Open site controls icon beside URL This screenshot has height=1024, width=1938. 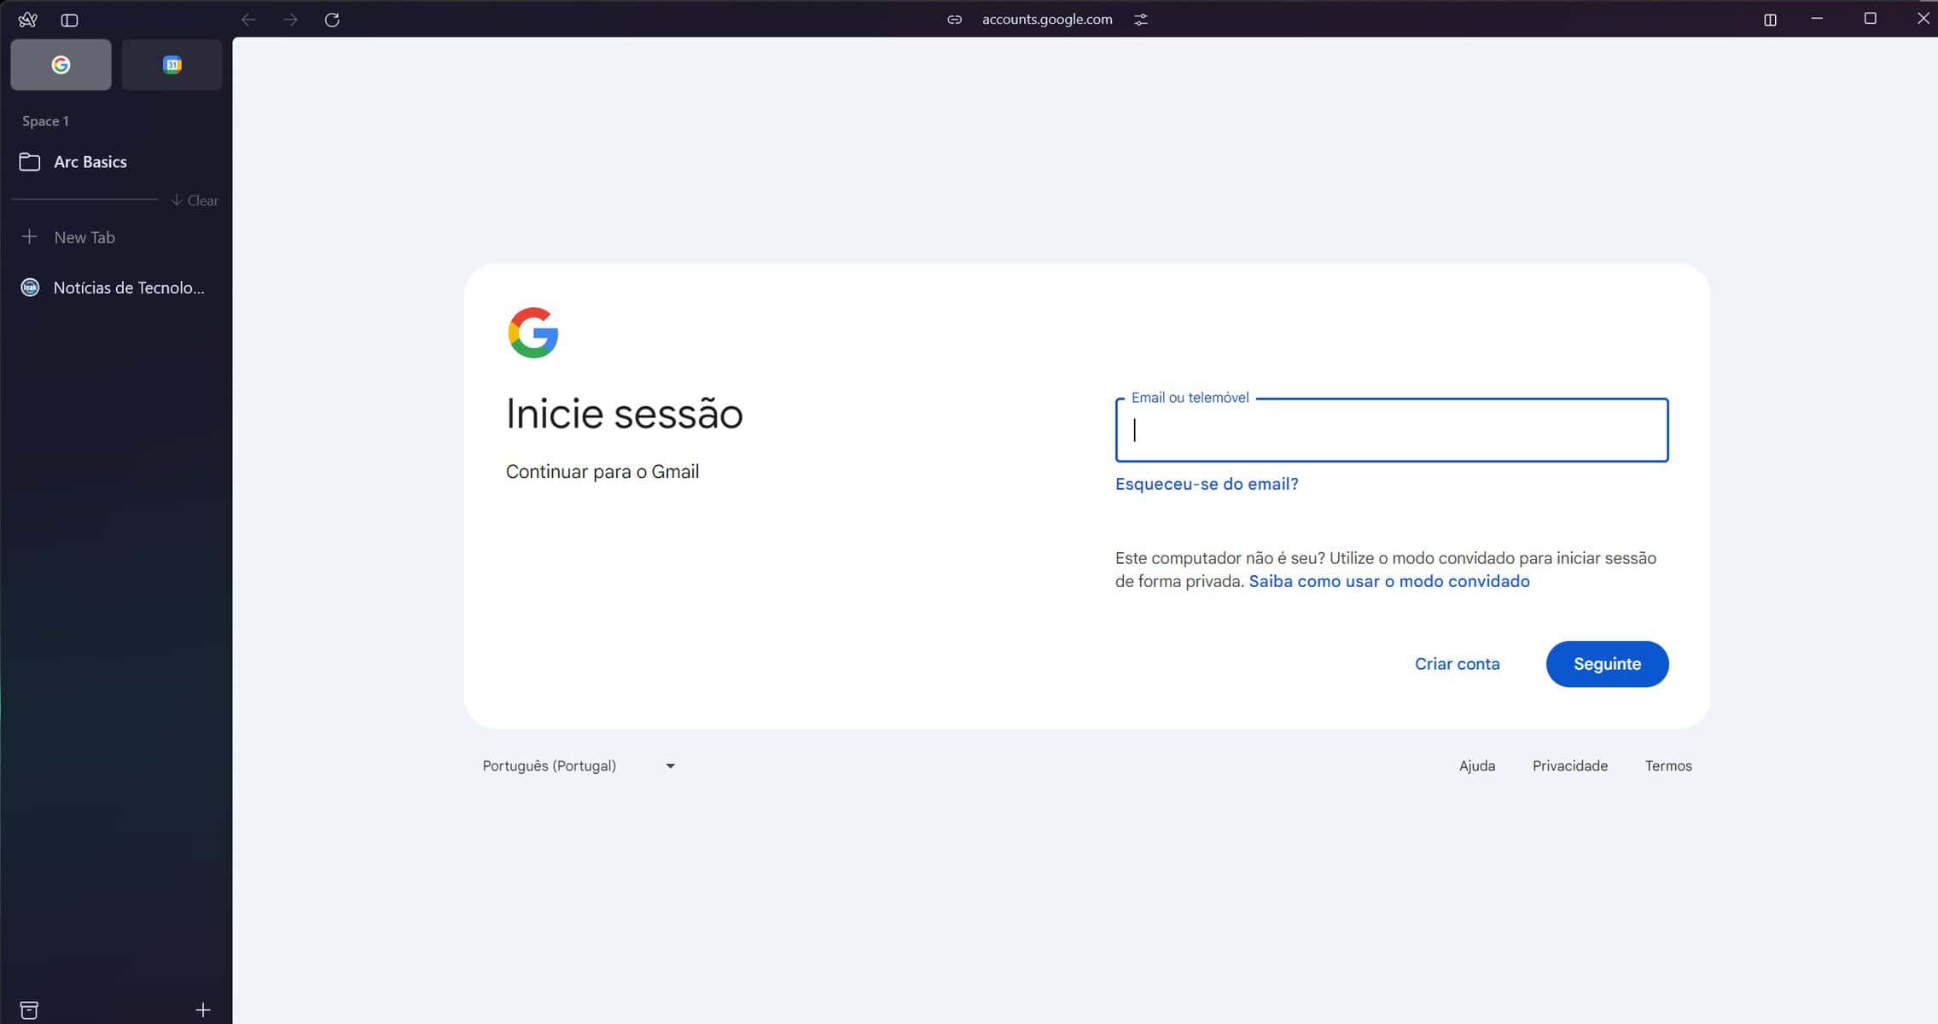(x=1141, y=20)
